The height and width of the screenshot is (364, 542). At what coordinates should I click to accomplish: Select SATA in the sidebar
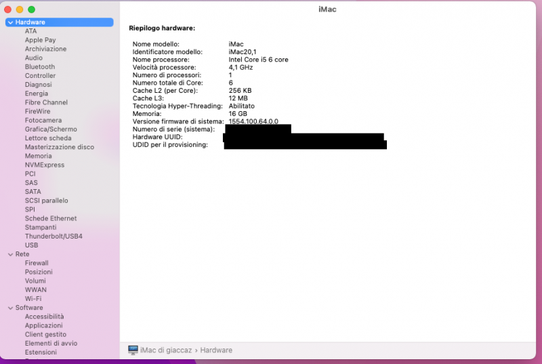pos(33,192)
